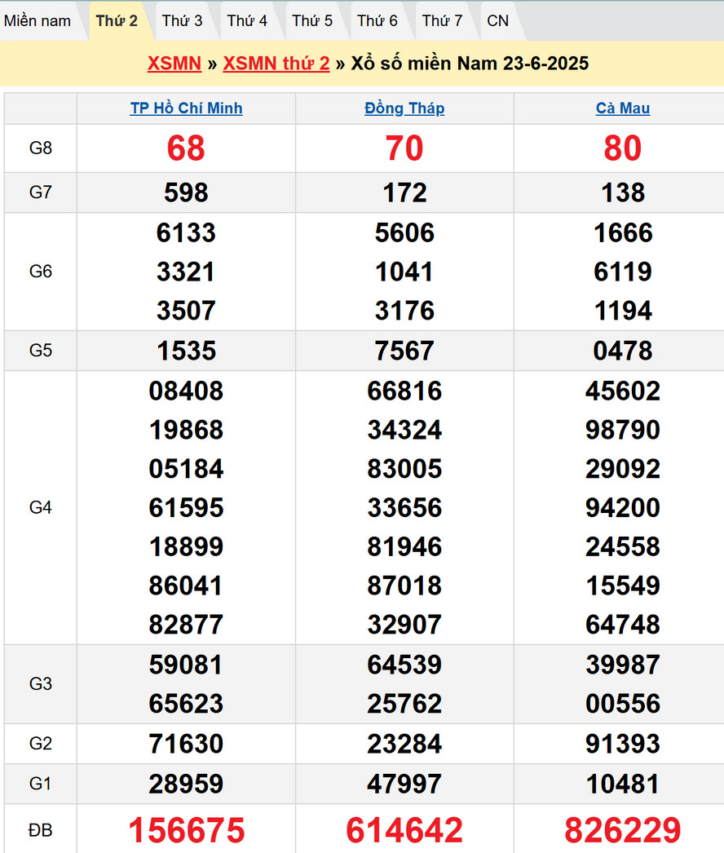Select the special prize number 156675
This screenshot has width=724, height=853.
click(186, 830)
